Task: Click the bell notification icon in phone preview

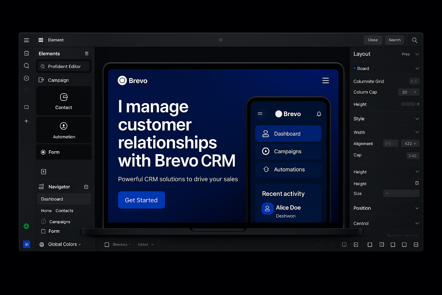Action: (319, 114)
